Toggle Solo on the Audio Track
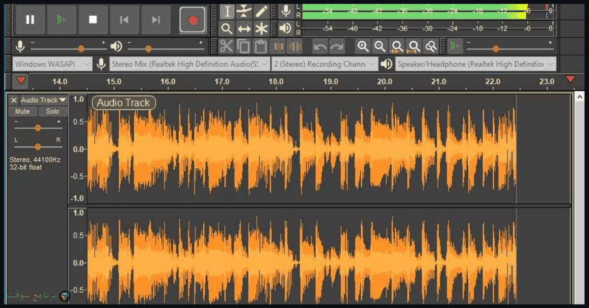589x308 pixels. click(53, 111)
